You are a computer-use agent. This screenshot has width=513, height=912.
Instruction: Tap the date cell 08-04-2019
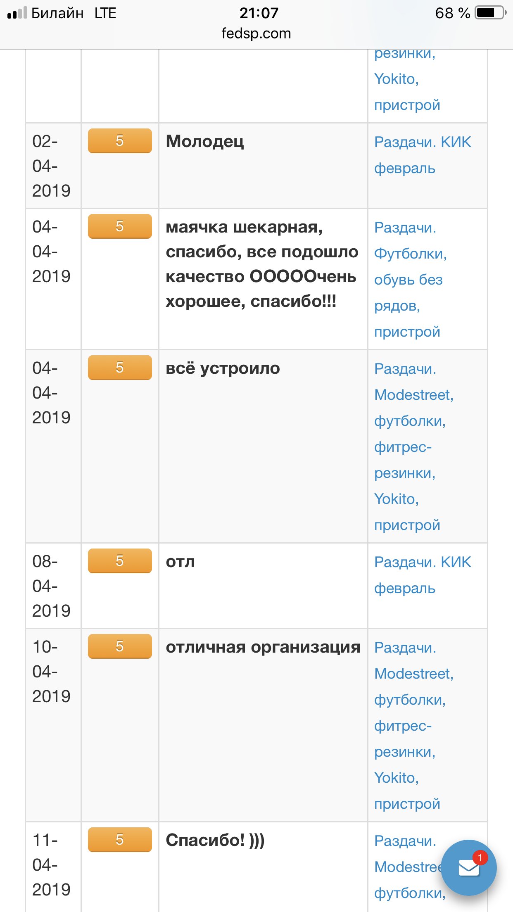[51, 586]
